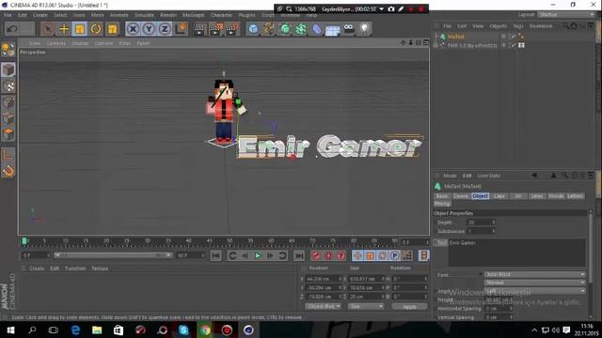Click the timeline preview range slider bar

113,255
